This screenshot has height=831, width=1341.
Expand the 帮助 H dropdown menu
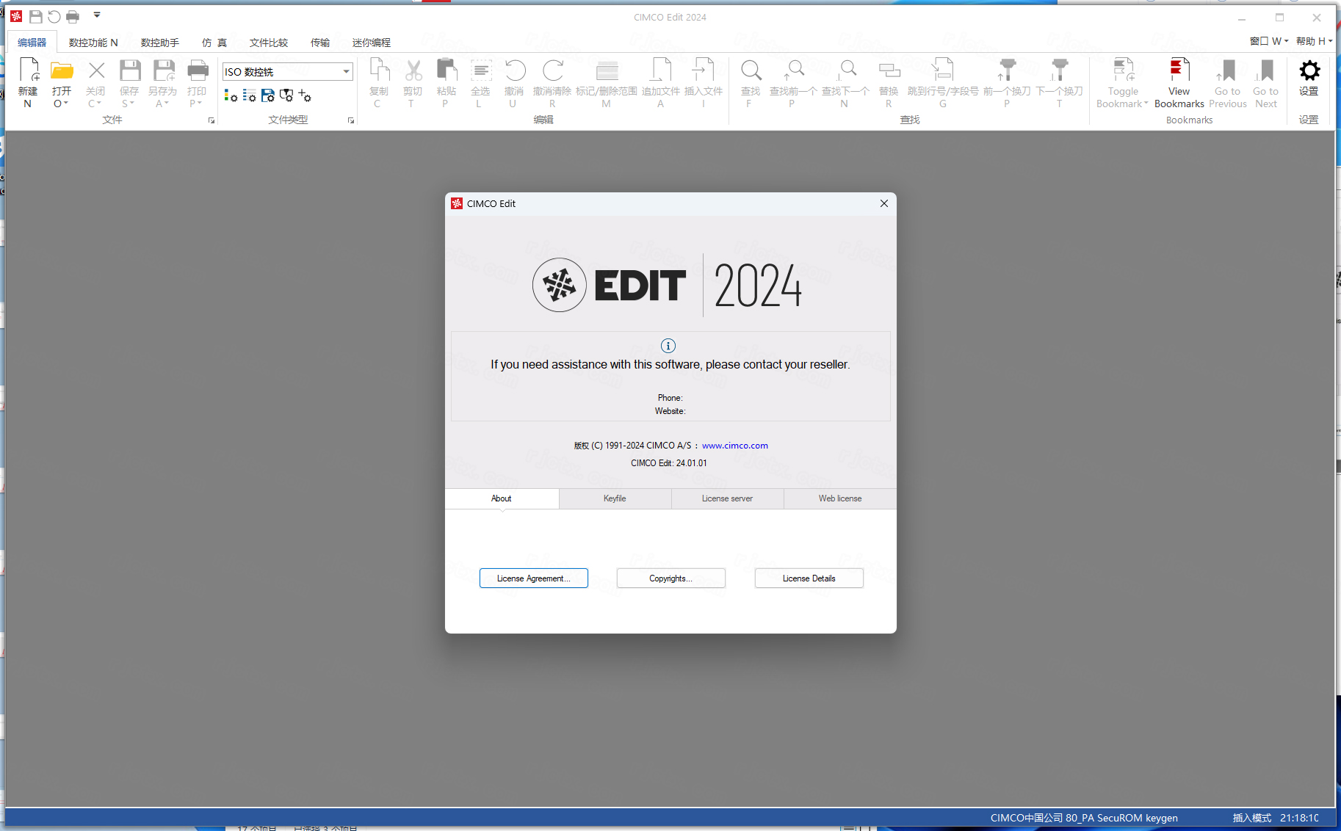click(x=1314, y=41)
